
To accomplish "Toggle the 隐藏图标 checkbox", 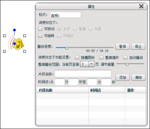I will (77, 57).
